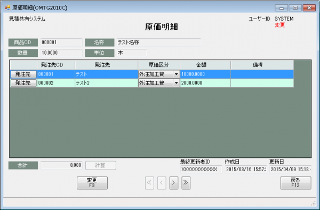The width and height of the screenshot is (320, 210).
Task: Jump to the last record
Action: pos(186,183)
